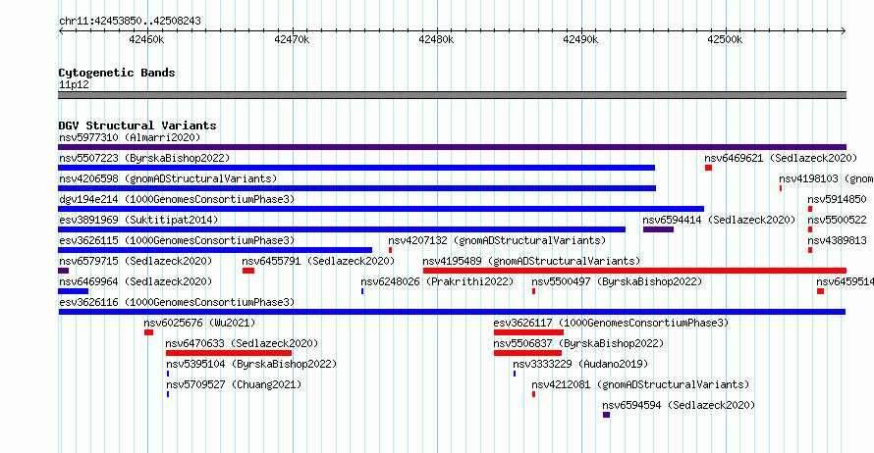Click the nsv5507223 blue variant bar

(x=356, y=168)
